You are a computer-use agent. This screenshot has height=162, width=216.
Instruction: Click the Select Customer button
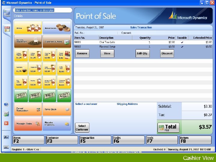pos(82,128)
